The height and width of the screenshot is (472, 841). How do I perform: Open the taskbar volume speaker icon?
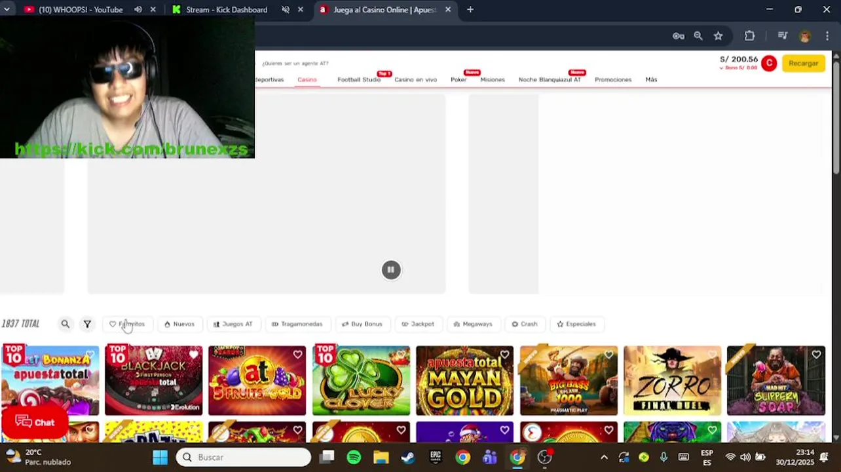pyautogui.click(x=745, y=457)
